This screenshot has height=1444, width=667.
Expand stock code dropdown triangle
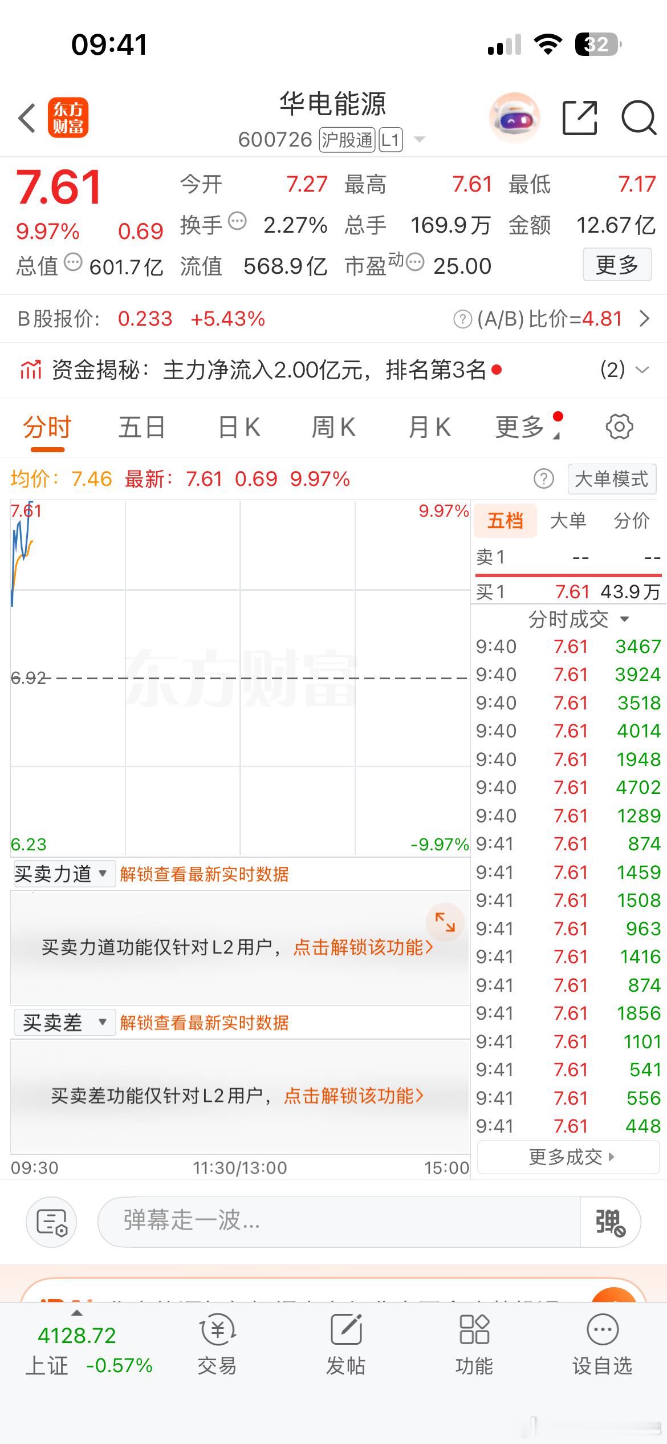419,139
